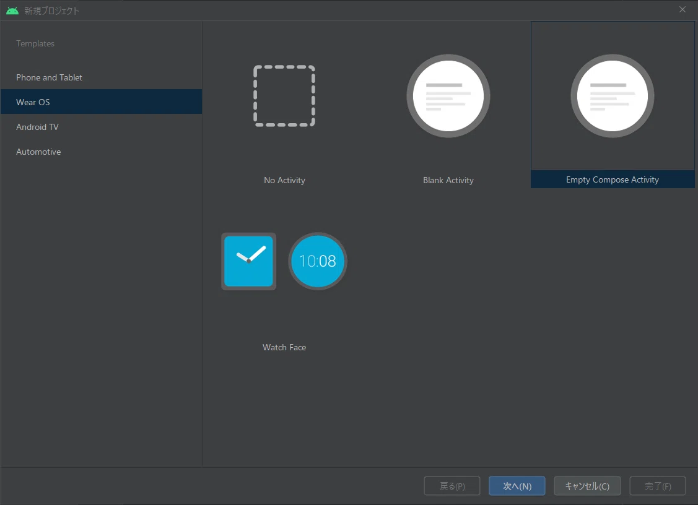Open the Phone and Tablet template category
This screenshot has width=698, height=505.
[101, 77]
